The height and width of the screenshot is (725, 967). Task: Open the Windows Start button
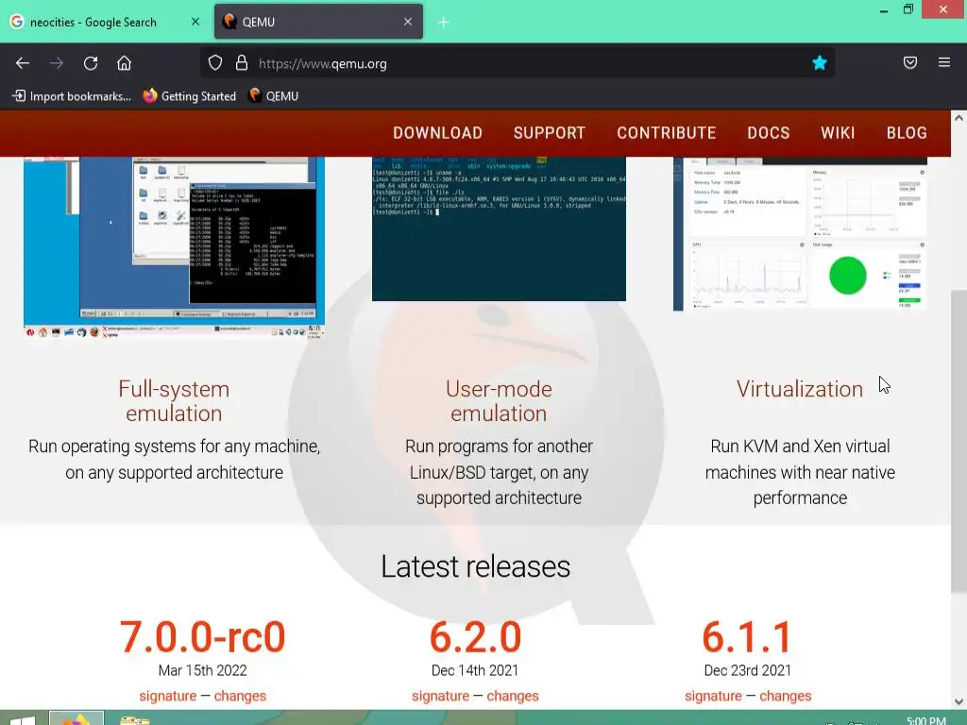[23, 718]
